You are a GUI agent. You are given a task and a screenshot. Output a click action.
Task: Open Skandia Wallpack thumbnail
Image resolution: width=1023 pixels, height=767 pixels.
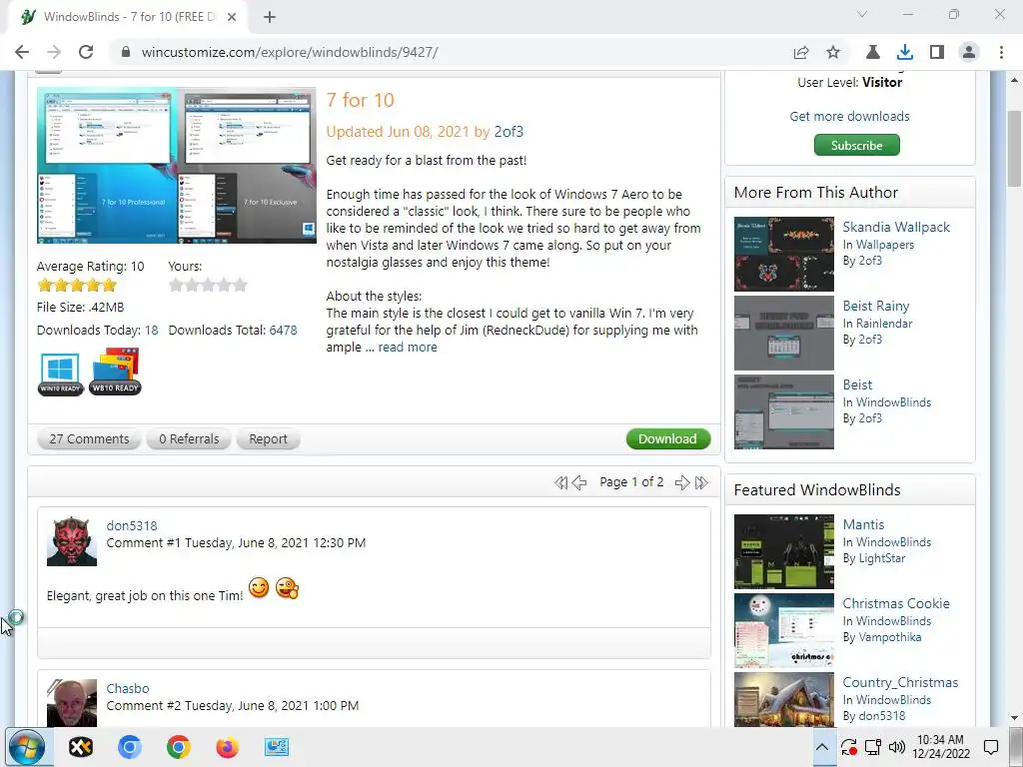[x=783, y=254]
